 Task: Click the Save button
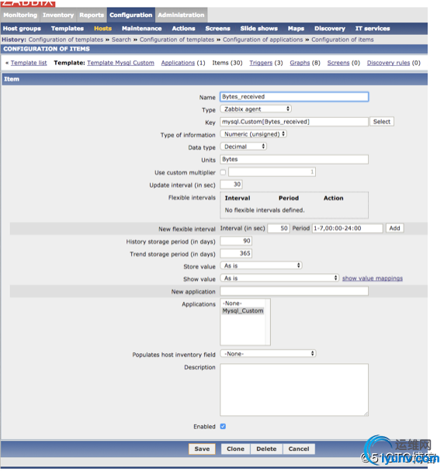click(x=202, y=449)
